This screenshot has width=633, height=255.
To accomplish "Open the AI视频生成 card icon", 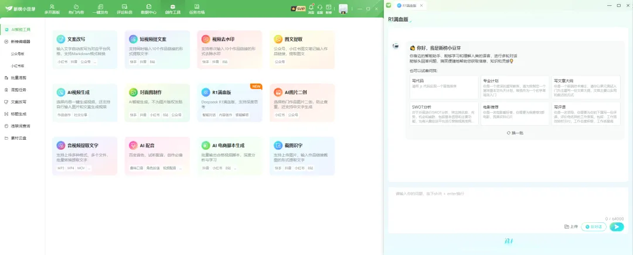I will pos(61,92).
